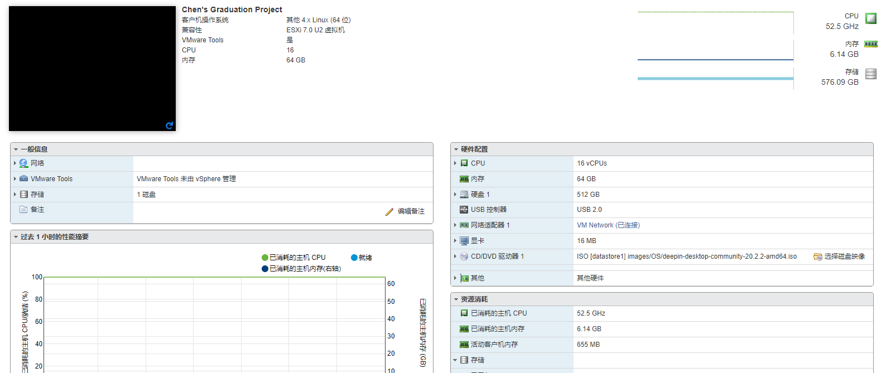886x373 pixels.
Task: Collapse the 过去 1 小时的性能摘要 panel
Action: point(16,237)
